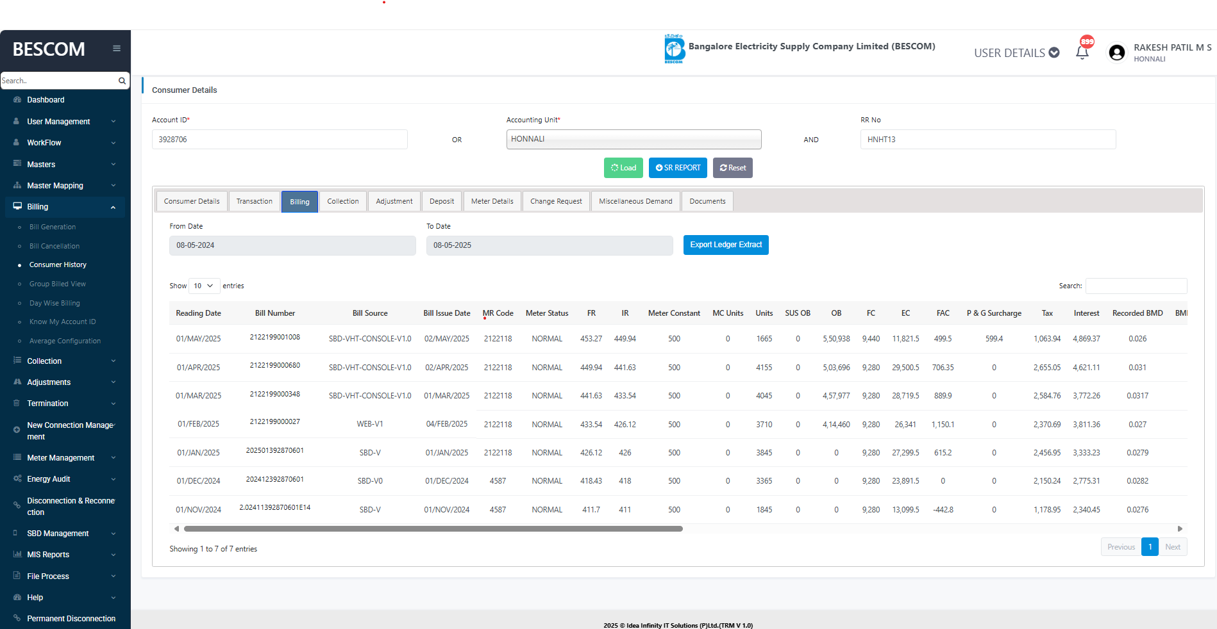
Task: Open the Show entries count dropdown
Action: coord(204,286)
